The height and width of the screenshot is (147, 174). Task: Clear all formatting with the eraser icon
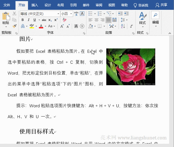[64, 20]
